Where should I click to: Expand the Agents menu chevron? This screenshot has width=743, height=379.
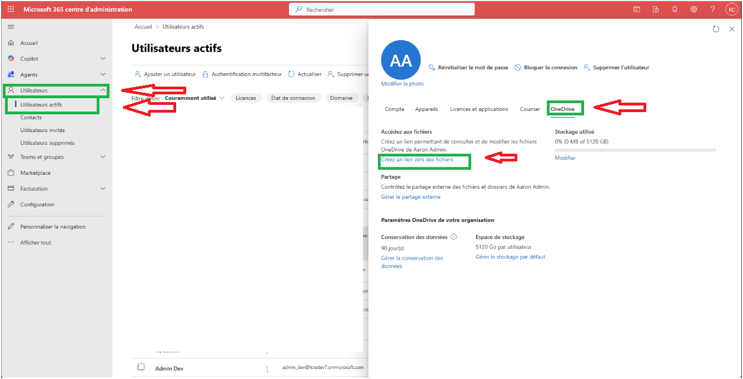point(103,74)
